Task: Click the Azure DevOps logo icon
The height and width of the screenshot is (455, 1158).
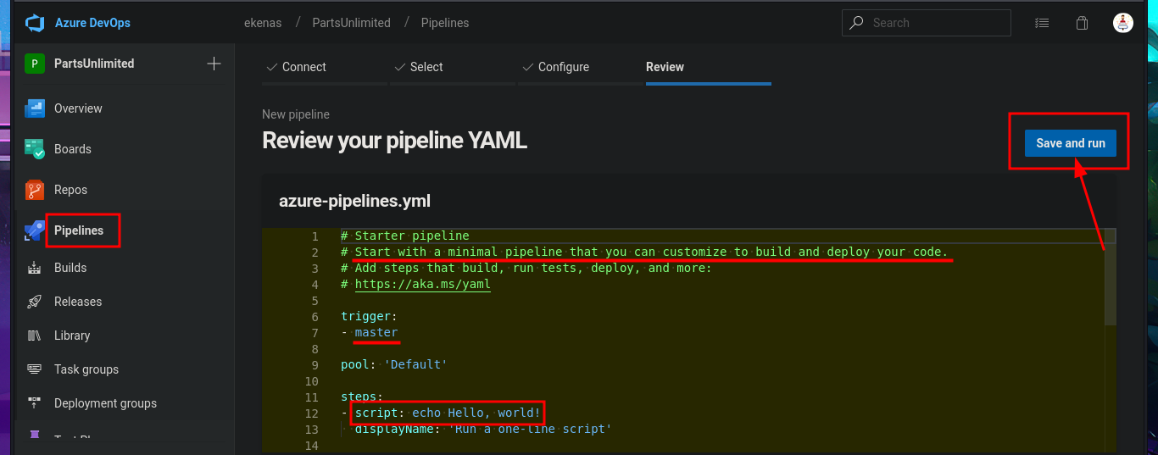Action: (35, 23)
